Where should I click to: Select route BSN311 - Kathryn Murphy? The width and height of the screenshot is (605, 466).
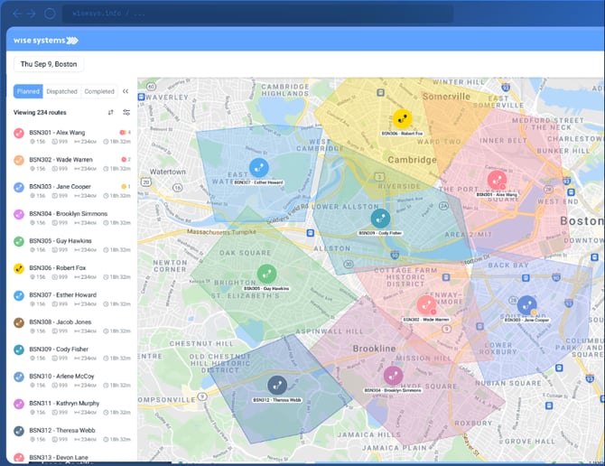tap(63, 403)
